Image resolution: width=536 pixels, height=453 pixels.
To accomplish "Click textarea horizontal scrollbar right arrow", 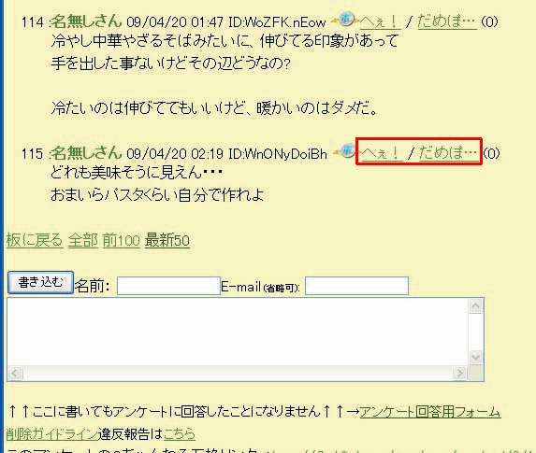I will tap(460, 373).
